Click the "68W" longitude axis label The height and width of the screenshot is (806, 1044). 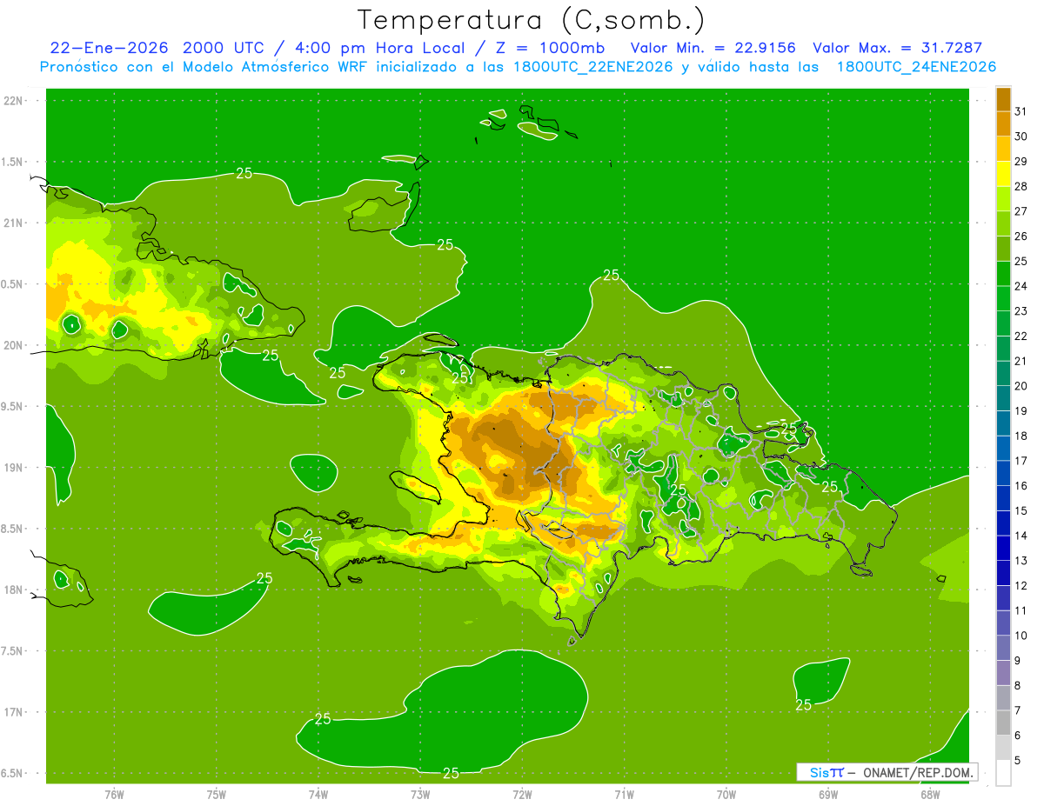(930, 795)
